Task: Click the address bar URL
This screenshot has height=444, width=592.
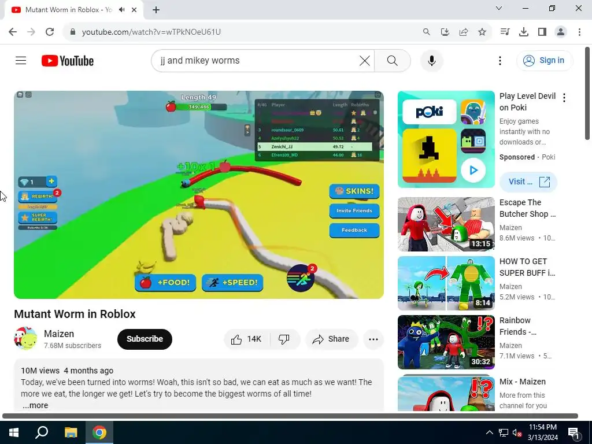Action: [151, 32]
